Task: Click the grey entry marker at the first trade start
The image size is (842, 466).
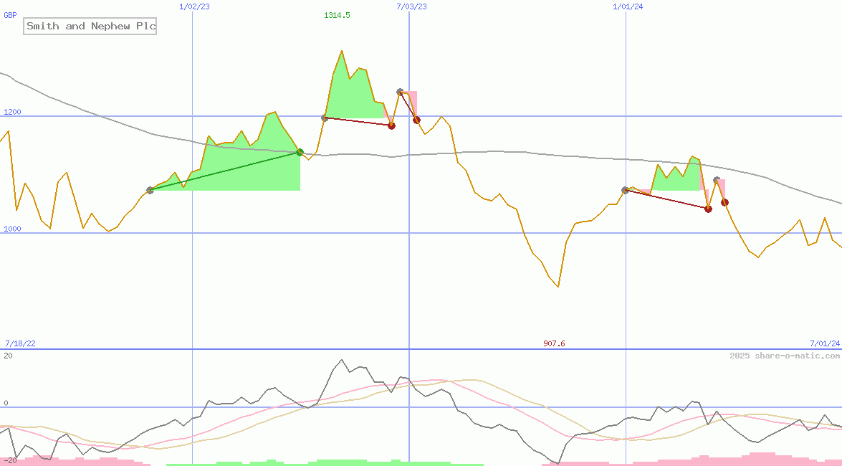Action: point(150,190)
